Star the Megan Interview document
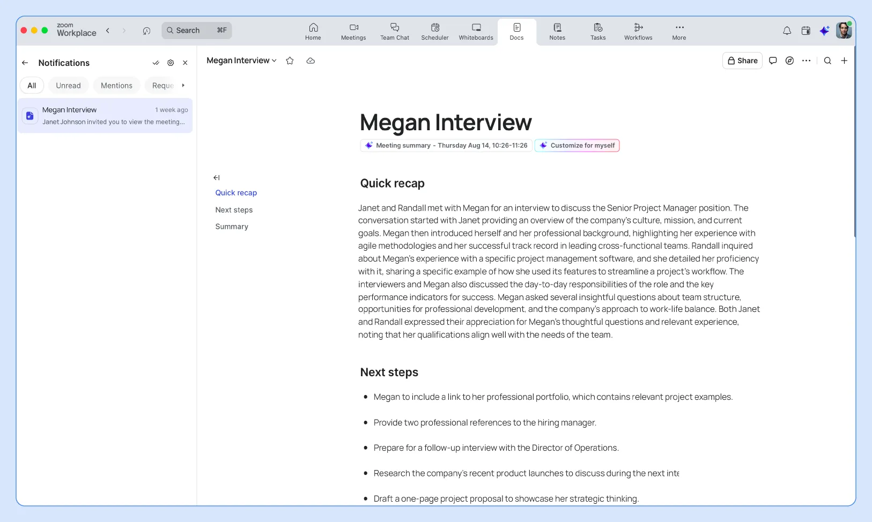This screenshot has width=872, height=522. (x=290, y=61)
